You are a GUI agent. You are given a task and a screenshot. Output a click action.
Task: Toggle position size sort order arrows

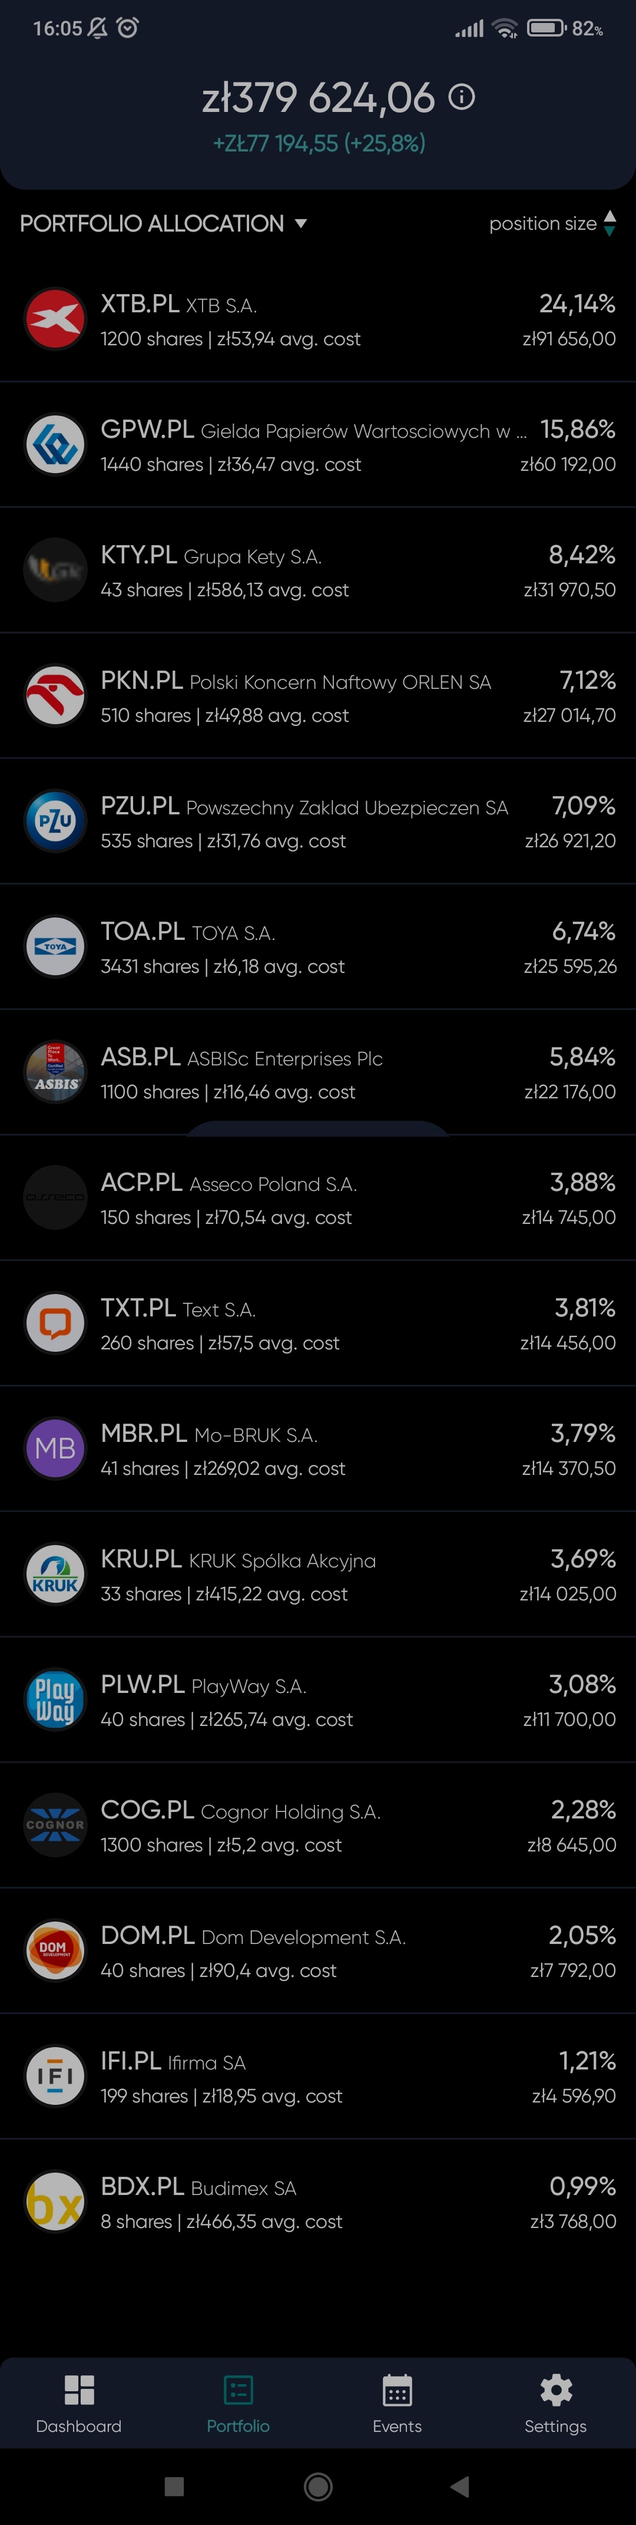pyautogui.click(x=609, y=223)
